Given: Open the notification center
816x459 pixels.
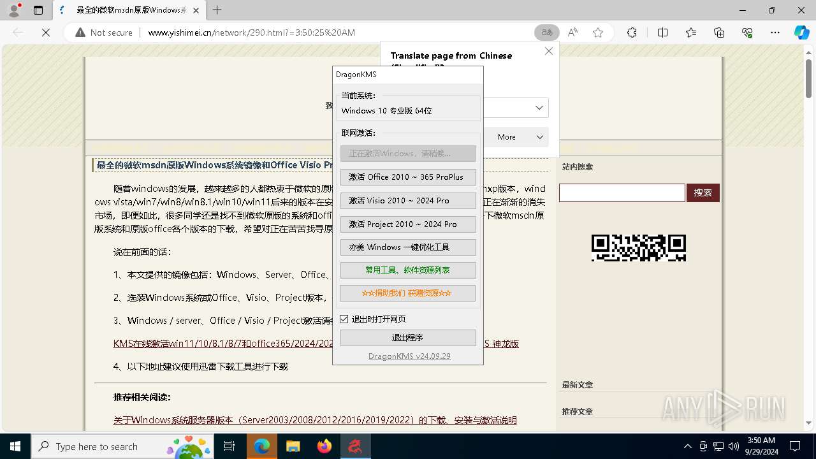Looking at the screenshot, I should pos(795,446).
